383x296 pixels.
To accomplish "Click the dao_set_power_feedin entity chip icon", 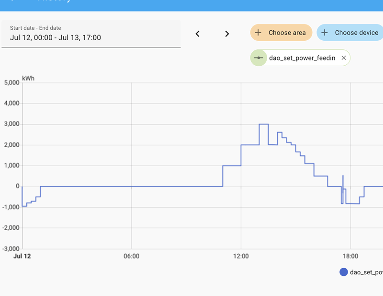I will click(259, 58).
